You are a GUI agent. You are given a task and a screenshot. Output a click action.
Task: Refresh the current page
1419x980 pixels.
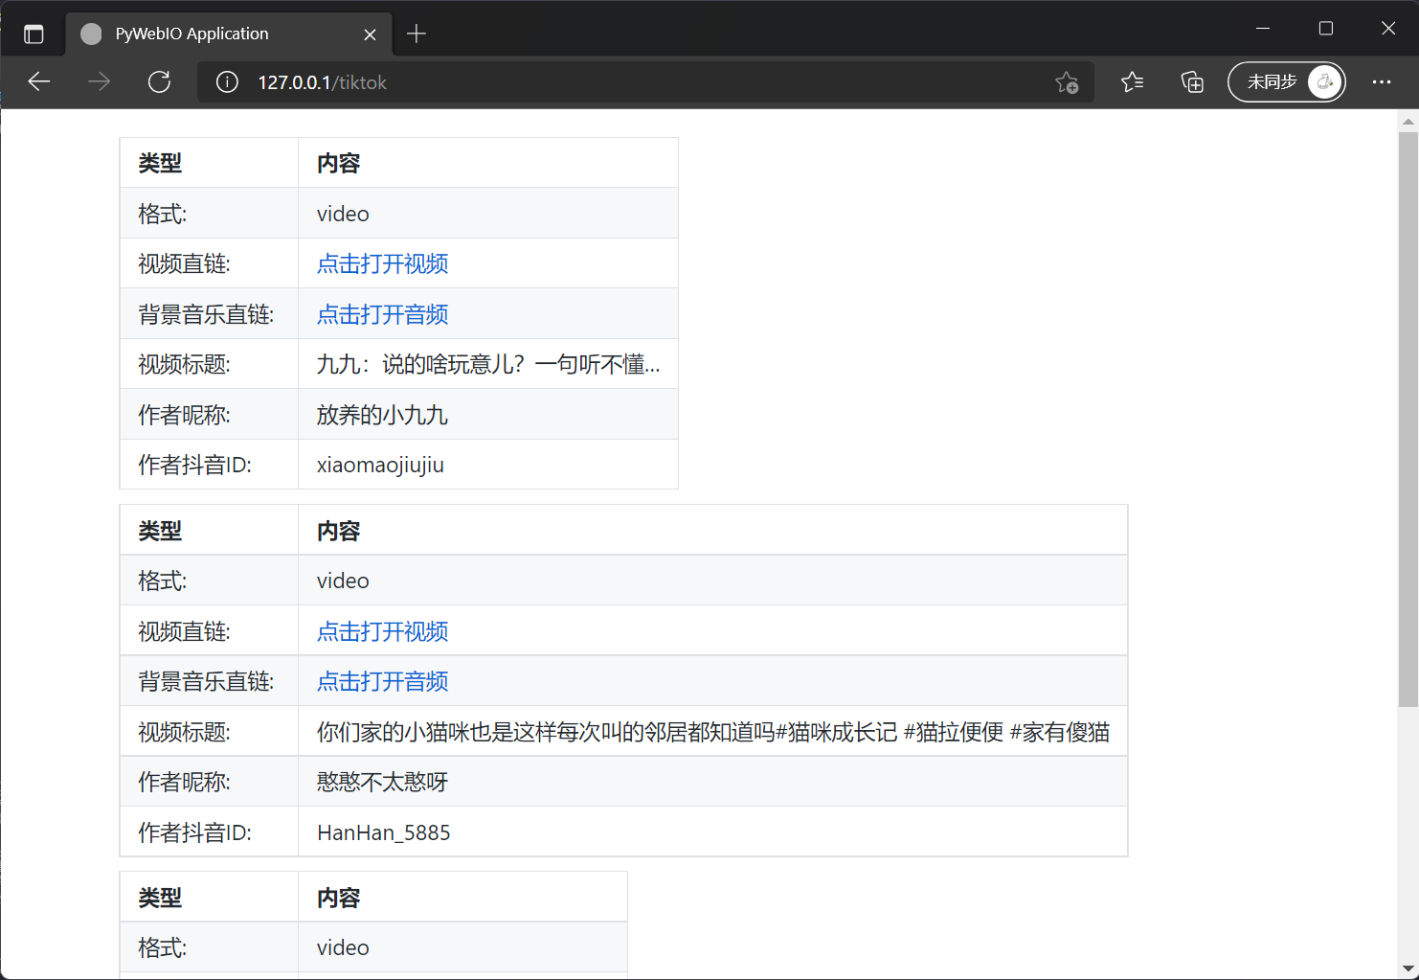(x=159, y=82)
